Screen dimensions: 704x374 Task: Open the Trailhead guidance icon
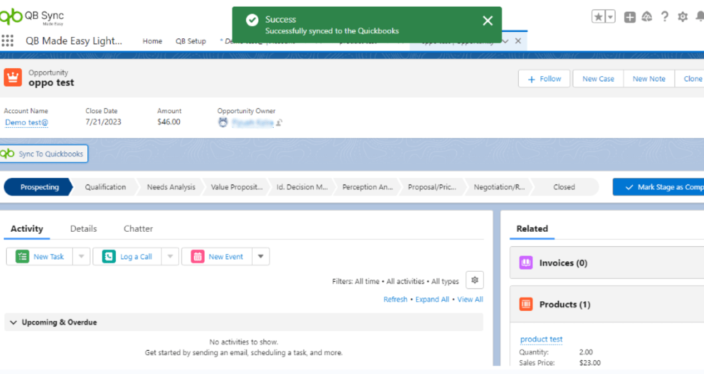pos(647,17)
